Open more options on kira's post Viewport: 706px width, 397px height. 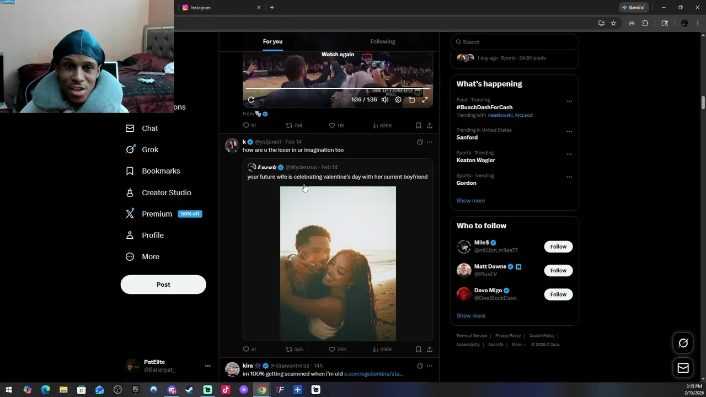point(430,366)
